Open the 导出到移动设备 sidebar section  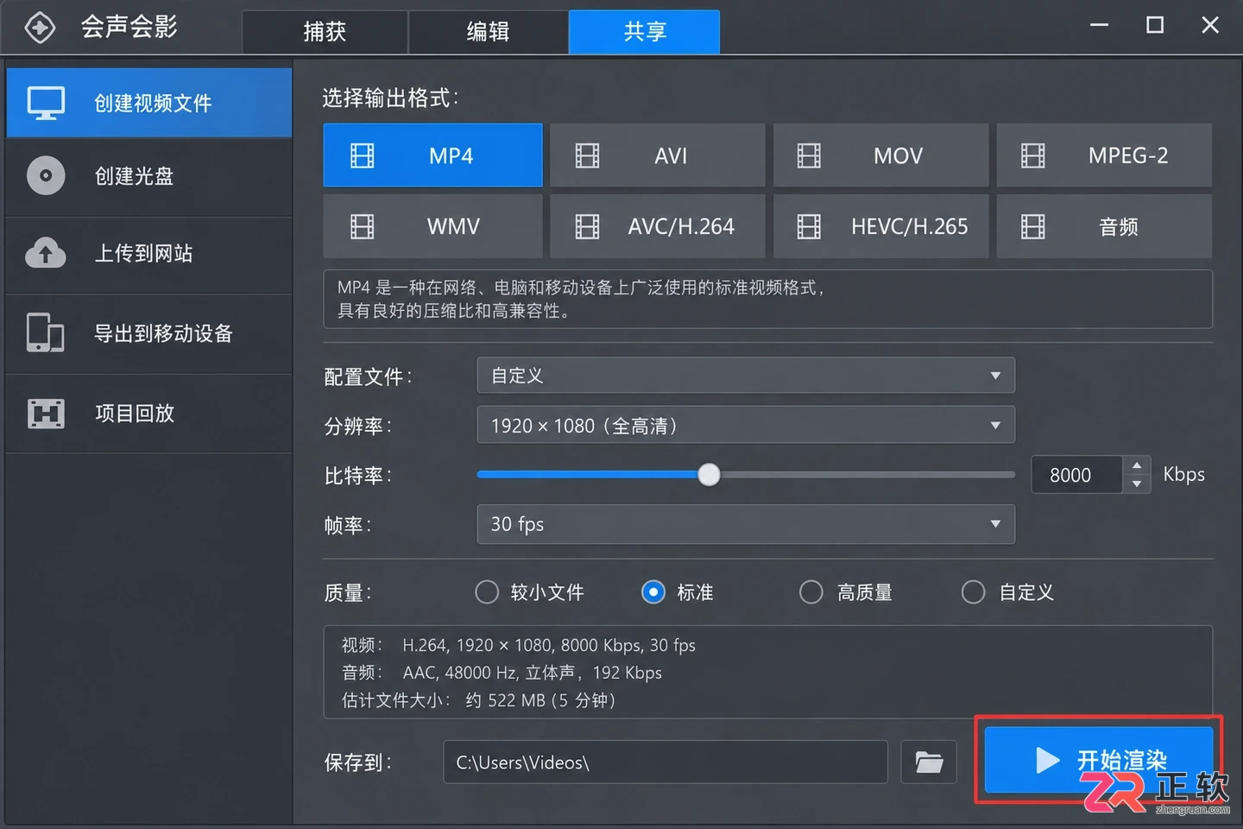pos(149,333)
